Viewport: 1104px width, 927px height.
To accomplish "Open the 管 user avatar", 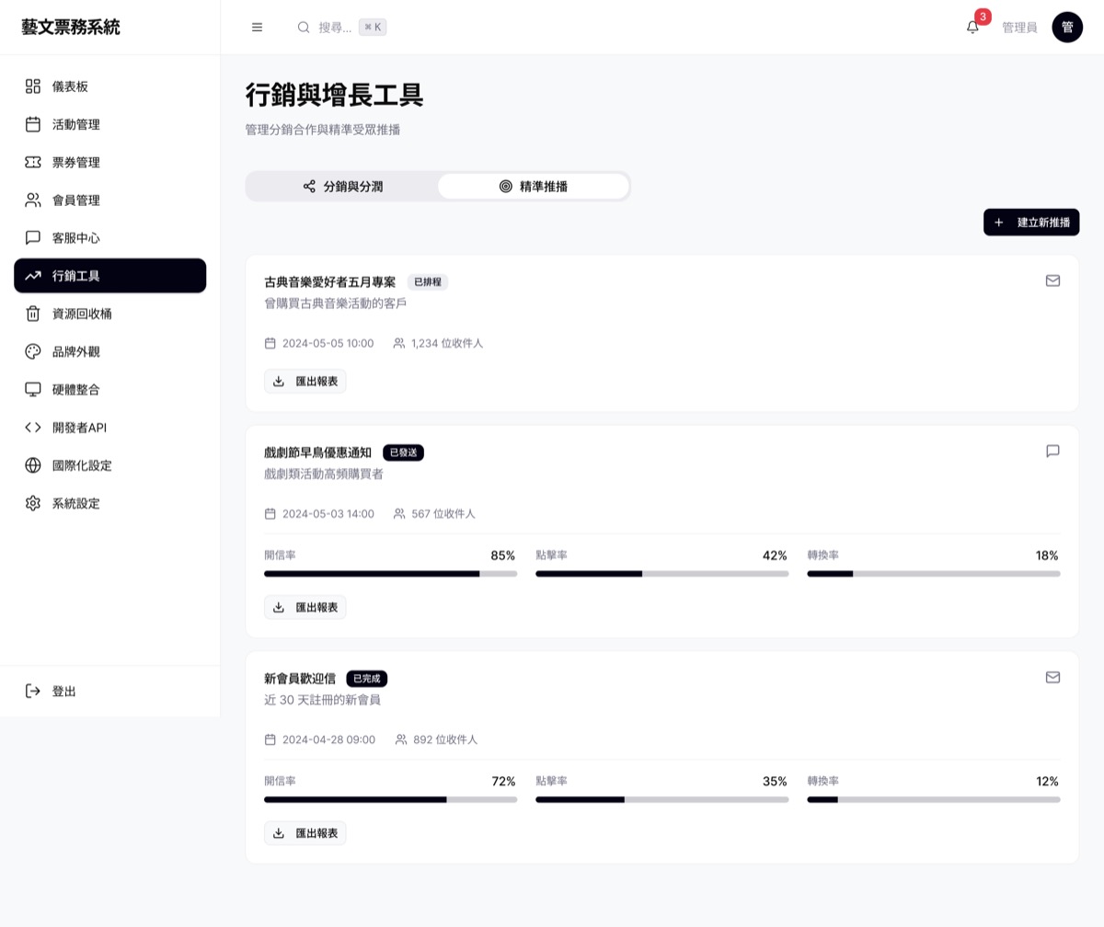I will click(1067, 28).
